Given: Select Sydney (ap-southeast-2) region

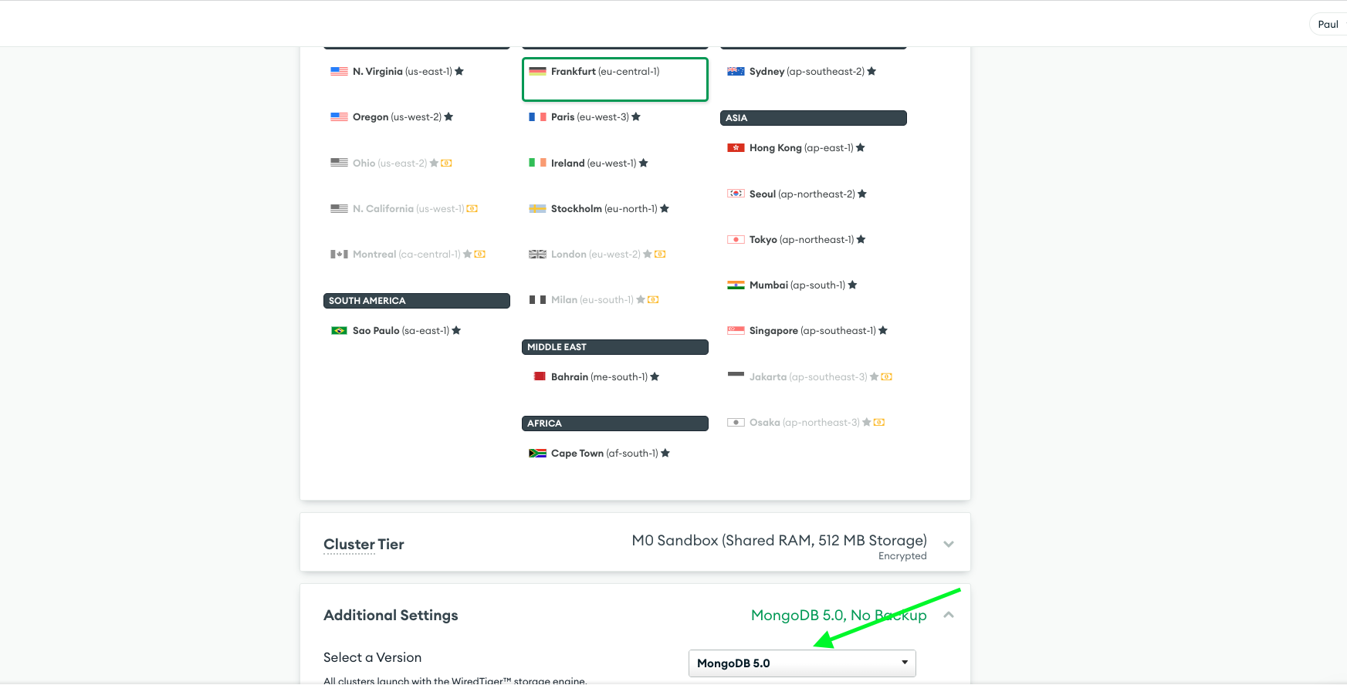Looking at the screenshot, I should tap(806, 72).
